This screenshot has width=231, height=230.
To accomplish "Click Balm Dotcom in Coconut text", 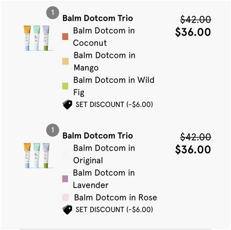I will click(x=104, y=37).
